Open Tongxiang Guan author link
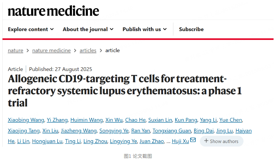 [172, 131]
